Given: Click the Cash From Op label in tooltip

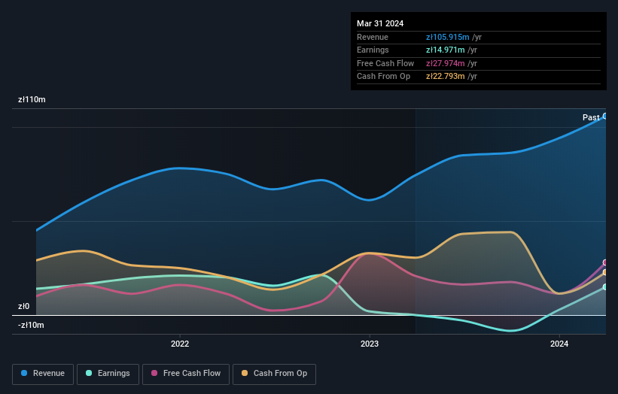Looking at the screenshot, I should click(x=383, y=77).
